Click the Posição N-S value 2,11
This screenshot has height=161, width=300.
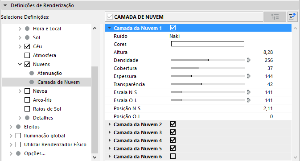pyautogui.click(x=268, y=108)
